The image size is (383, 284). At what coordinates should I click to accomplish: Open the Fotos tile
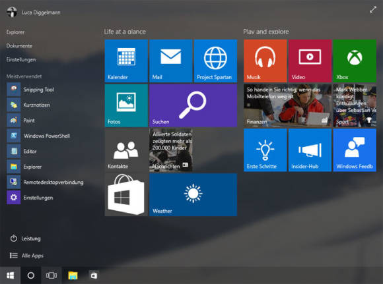click(x=126, y=105)
